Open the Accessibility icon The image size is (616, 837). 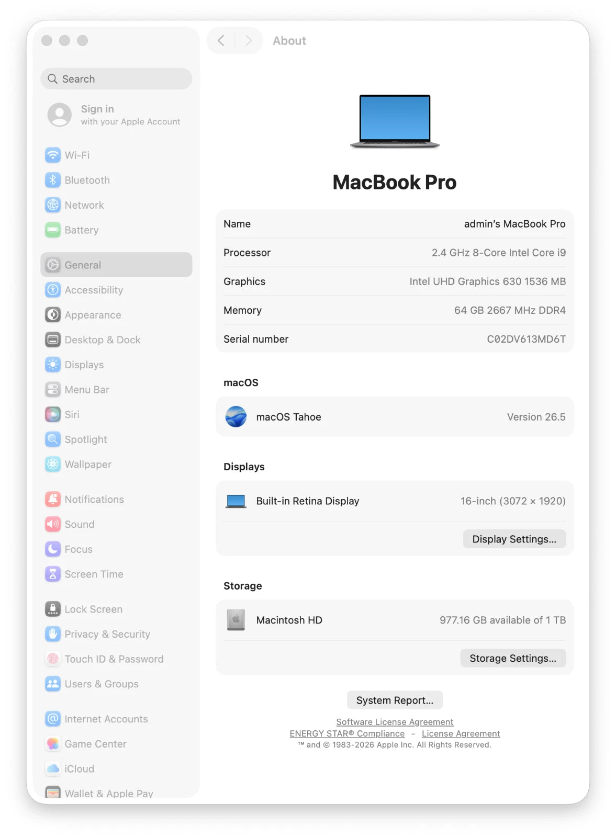coord(53,290)
